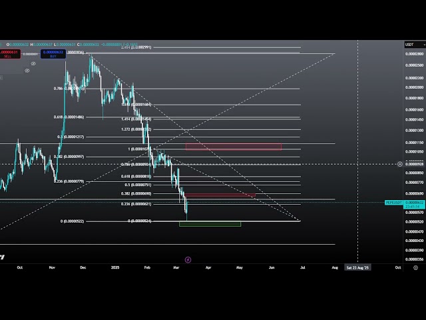Viewport: 426px width, 320px height.
Task: Click the TradingView logo at bottom left
Action: [2, 257]
